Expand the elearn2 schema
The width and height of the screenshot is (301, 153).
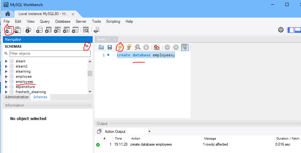pos(6,66)
